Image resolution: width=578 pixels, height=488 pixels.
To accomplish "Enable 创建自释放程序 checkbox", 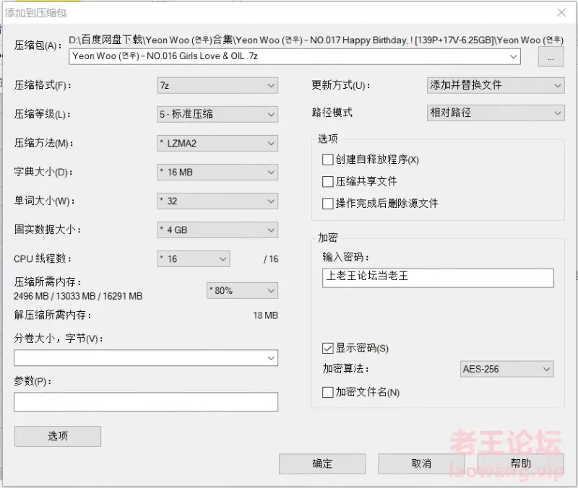I will pyautogui.click(x=327, y=160).
